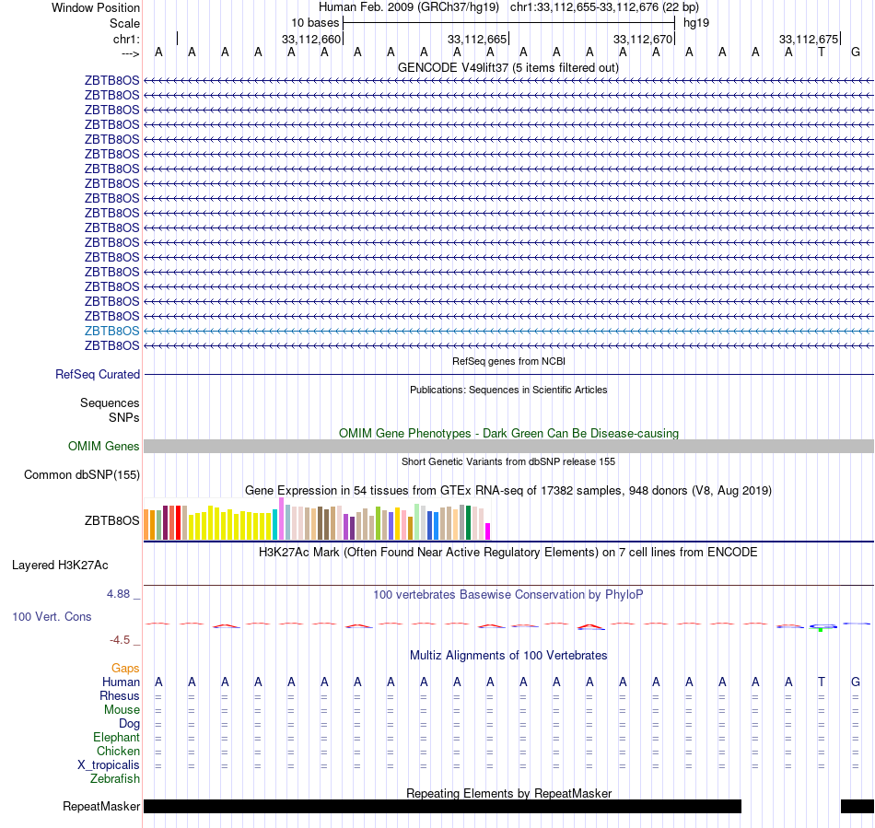Click the Human Feb. 2009 (GRCh37/hg19) text

pyautogui.click(x=408, y=7)
